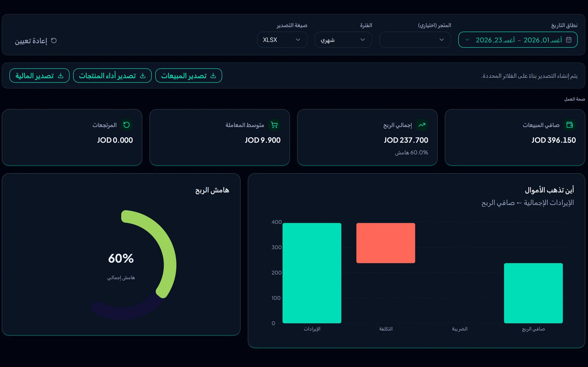The image size is (588, 367).
Task: Click the أين تذهب الأموال chart title
Action: 549,190
